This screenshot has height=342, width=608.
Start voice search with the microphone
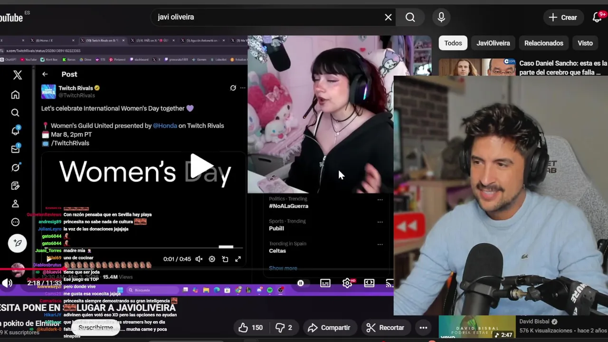tap(441, 17)
